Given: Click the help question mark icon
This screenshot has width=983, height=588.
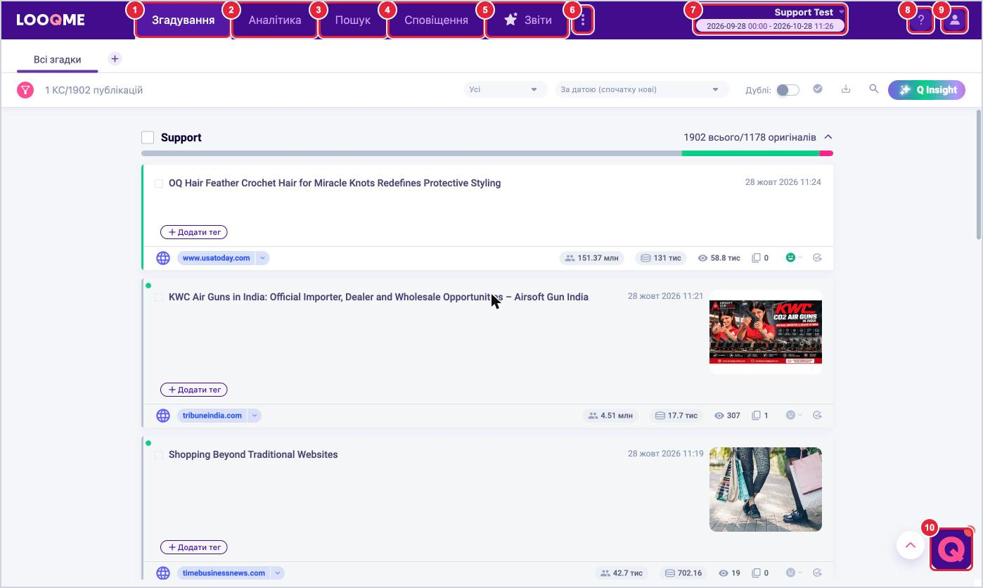Looking at the screenshot, I should coord(920,20).
